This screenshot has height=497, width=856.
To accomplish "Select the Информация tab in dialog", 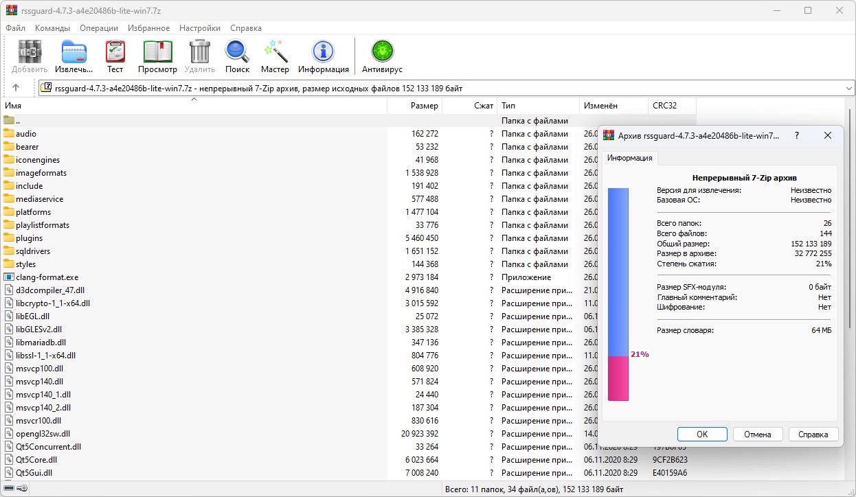I will coord(629,158).
